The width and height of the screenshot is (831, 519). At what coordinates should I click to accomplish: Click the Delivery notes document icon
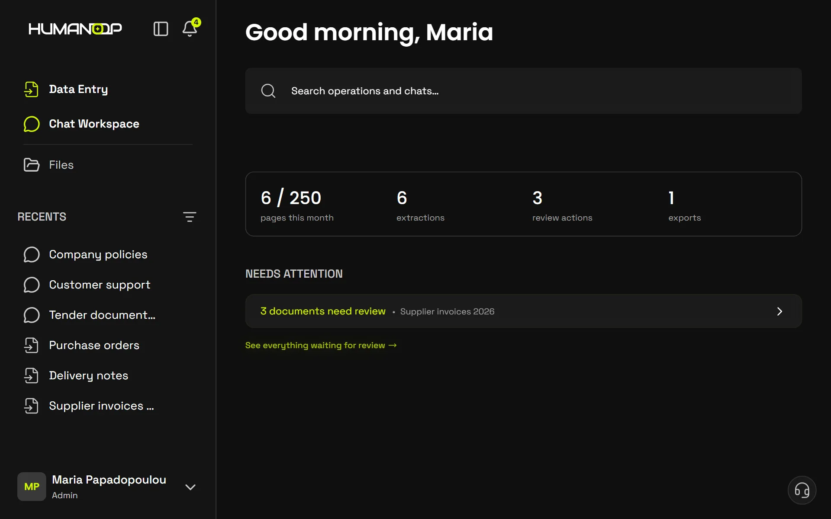click(31, 376)
